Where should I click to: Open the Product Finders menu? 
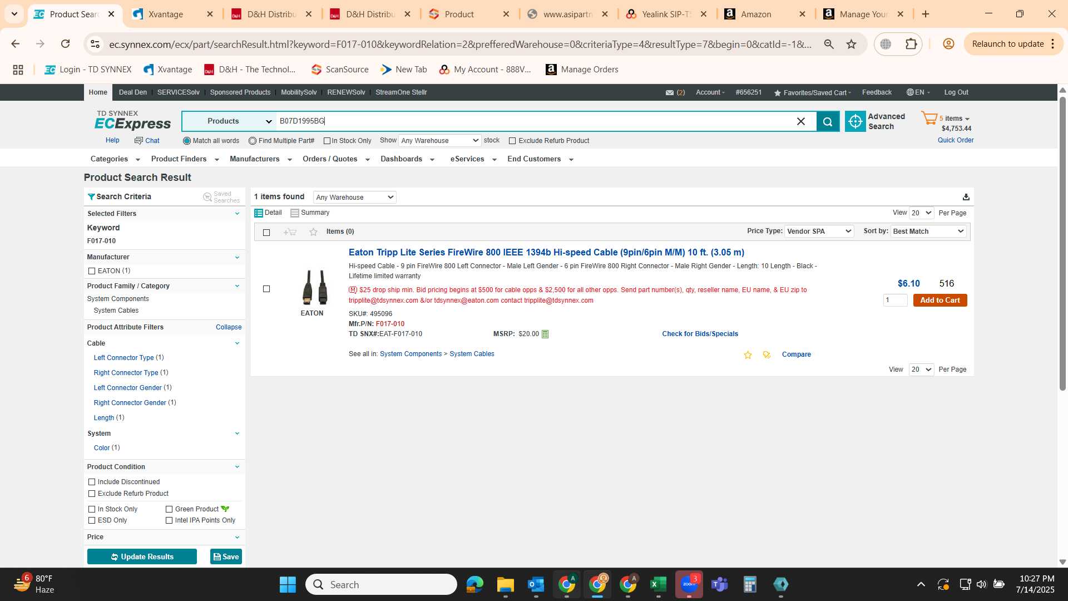pyautogui.click(x=185, y=159)
